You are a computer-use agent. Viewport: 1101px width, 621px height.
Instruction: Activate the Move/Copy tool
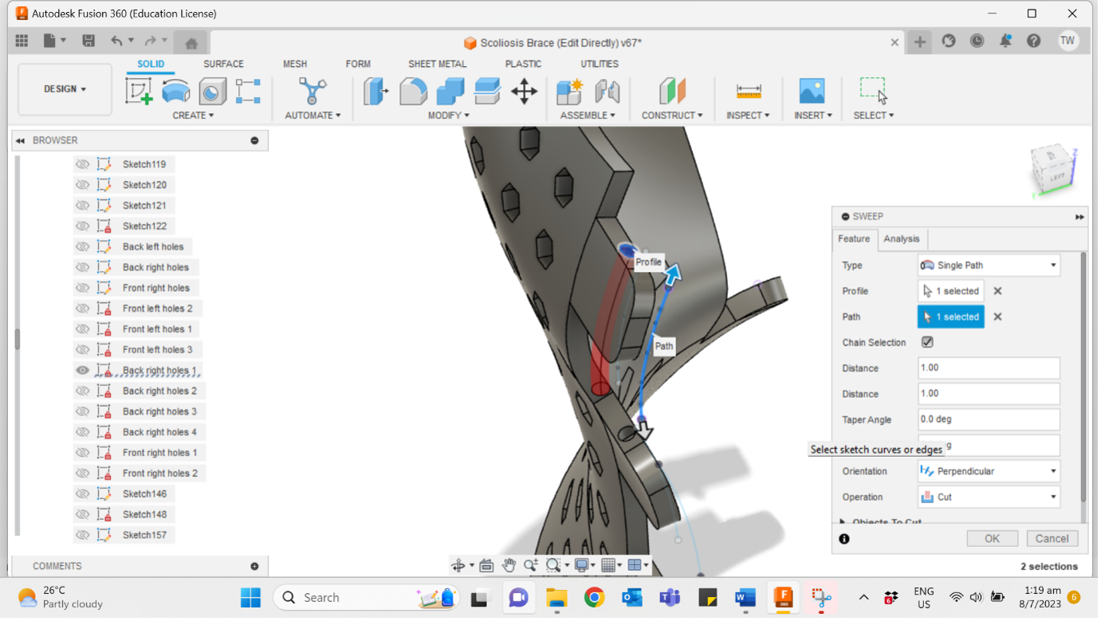pyautogui.click(x=524, y=91)
